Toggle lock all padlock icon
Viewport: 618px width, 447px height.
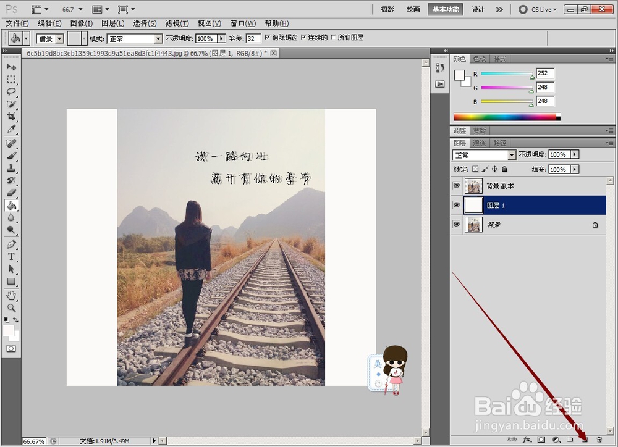[504, 169]
